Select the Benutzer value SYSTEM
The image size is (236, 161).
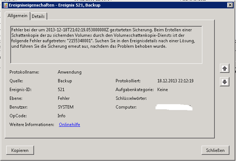click(66, 107)
